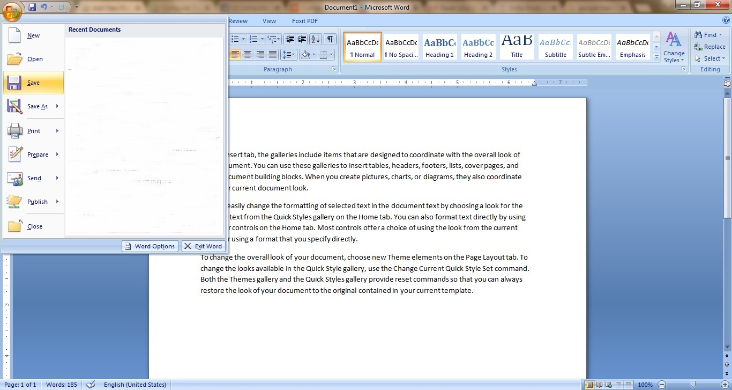The image size is (732, 390).
Task: Apply the Subtle Emphasis style
Action: (x=594, y=47)
